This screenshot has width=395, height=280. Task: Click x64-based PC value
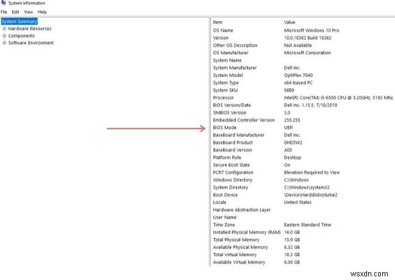pos(298,83)
